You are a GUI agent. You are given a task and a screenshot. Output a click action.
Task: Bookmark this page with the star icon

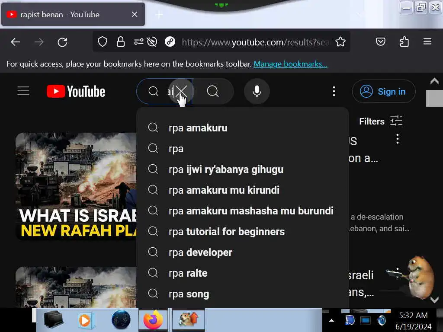340,42
